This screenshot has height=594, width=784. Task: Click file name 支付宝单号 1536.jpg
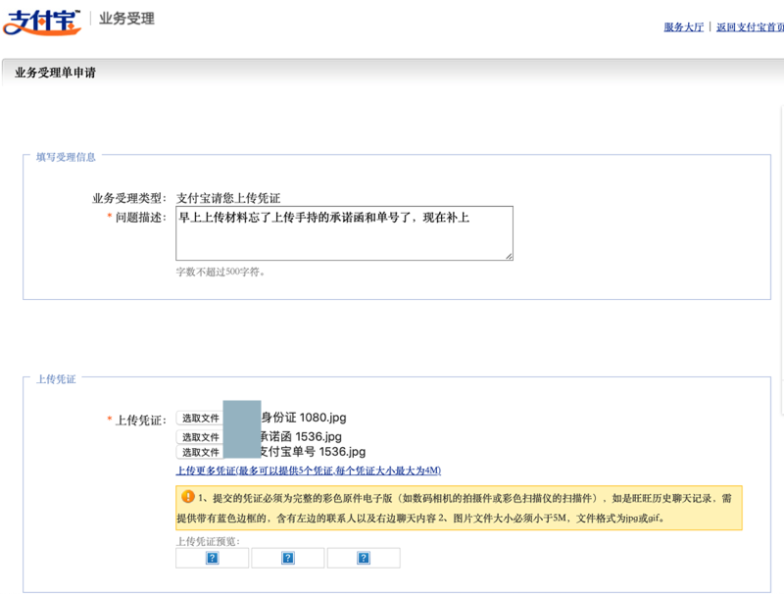(313, 452)
